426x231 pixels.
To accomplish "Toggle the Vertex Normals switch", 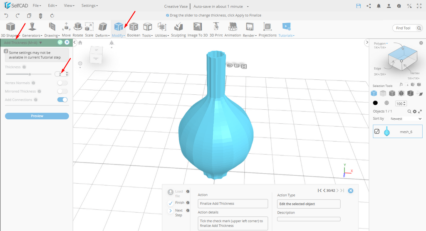I will [62, 83].
